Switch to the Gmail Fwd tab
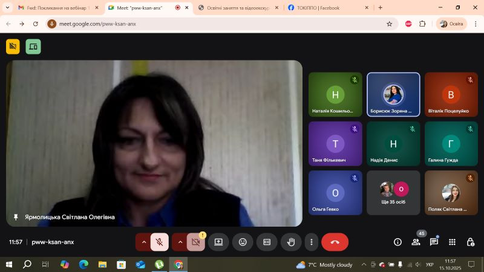Screen dimensions: 484x272 coord(53,8)
